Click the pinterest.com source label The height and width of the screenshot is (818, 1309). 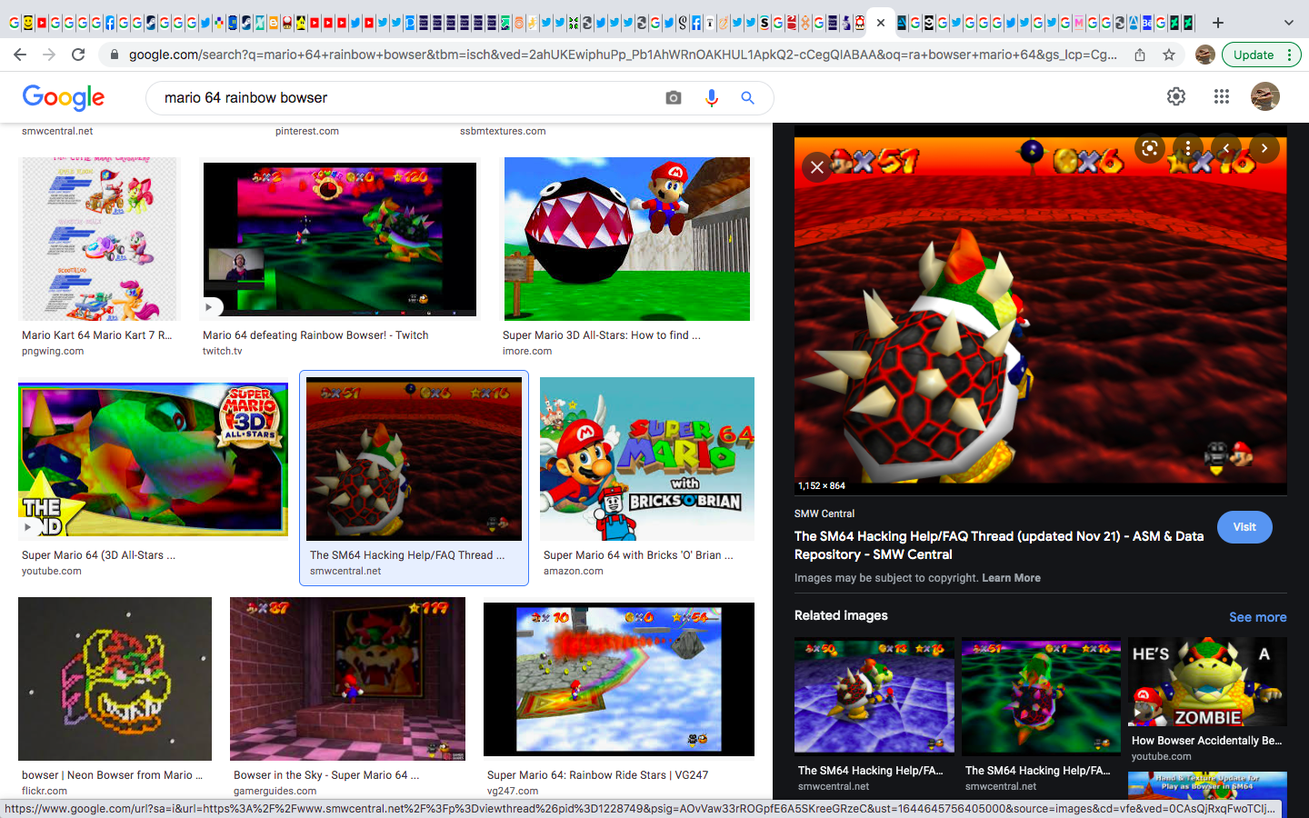[x=307, y=131]
